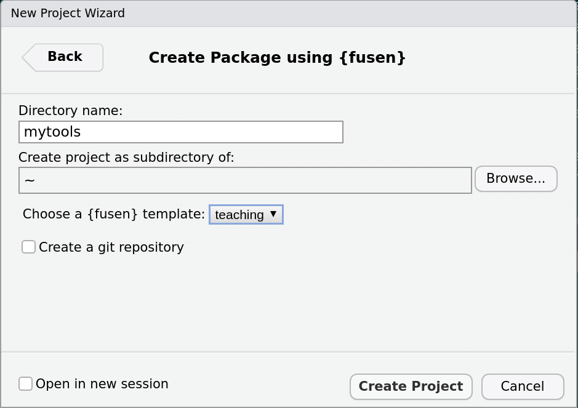578x408 pixels.
Task: Open the {fusen} template dropdown
Action: [x=246, y=215]
